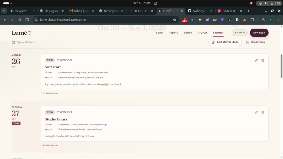Toggle the LIVE AI indicator
This screenshot has width=283, height=159.
pyautogui.click(x=240, y=33)
